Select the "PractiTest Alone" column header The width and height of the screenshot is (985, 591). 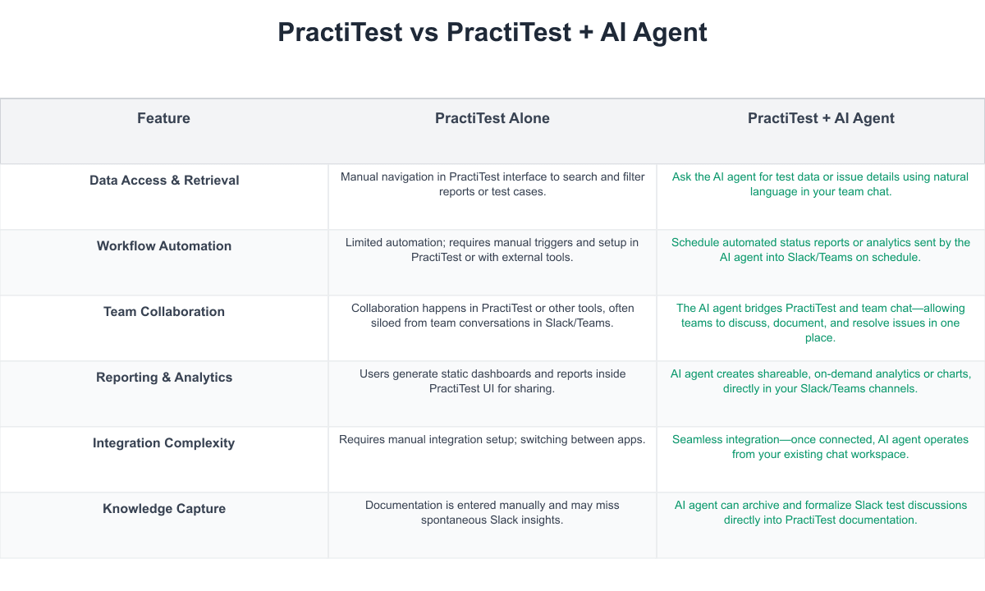(492, 118)
